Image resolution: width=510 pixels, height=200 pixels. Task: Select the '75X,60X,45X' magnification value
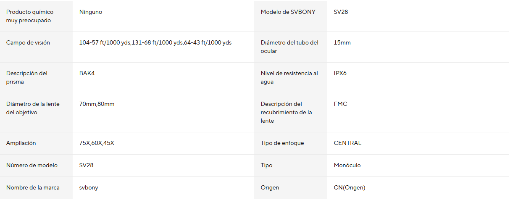click(97, 143)
